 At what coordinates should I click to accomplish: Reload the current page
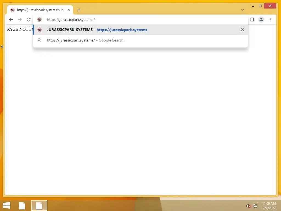point(29,20)
